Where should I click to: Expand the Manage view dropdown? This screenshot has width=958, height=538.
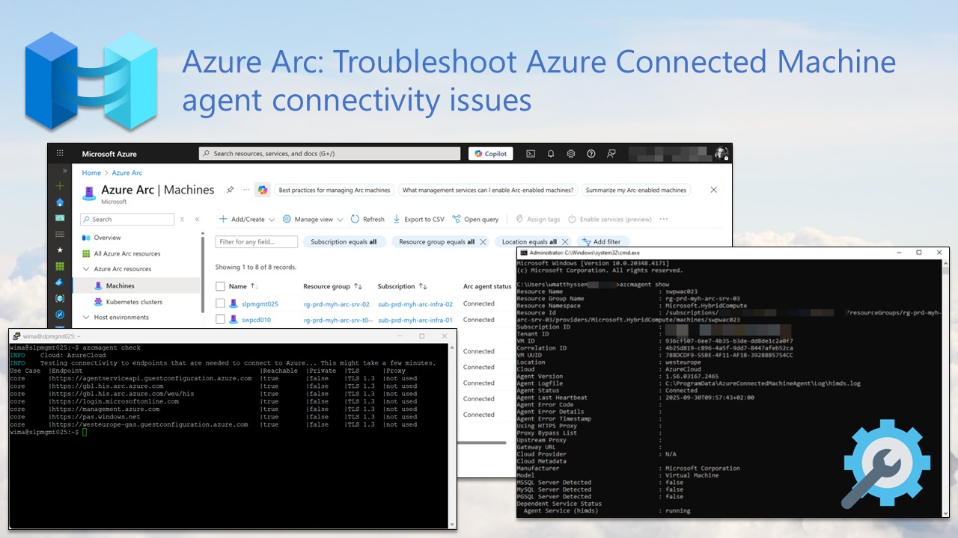pos(312,219)
